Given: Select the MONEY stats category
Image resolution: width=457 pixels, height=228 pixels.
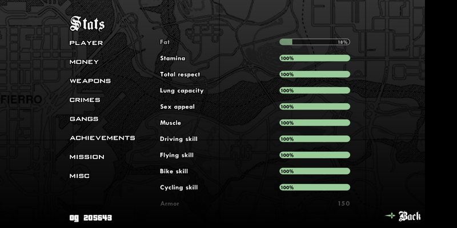Looking at the screenshot, I should [x=84, y=62].
